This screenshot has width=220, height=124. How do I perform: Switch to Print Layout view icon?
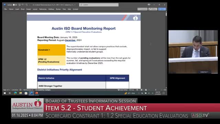[142, 90]
